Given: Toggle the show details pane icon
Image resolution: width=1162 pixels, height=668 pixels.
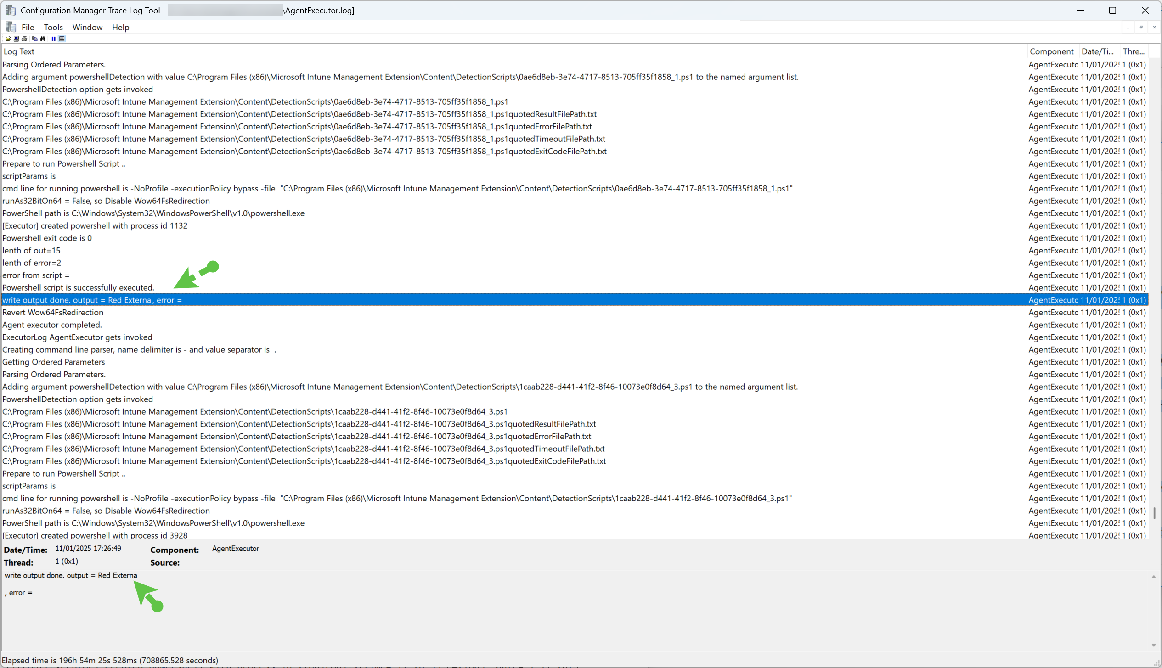Looking at the screenshot, I should [x=62, y=39].
